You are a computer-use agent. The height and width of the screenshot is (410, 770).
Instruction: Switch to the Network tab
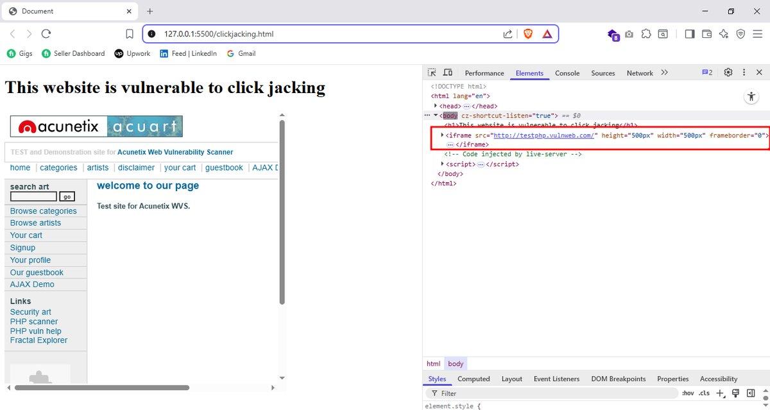click(640, 73)
